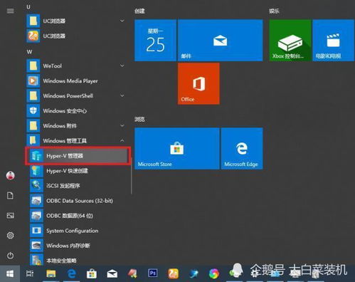This screenshot has width=355, height=282.
Task: Open Mail from the taskbar
Action: 112,273
